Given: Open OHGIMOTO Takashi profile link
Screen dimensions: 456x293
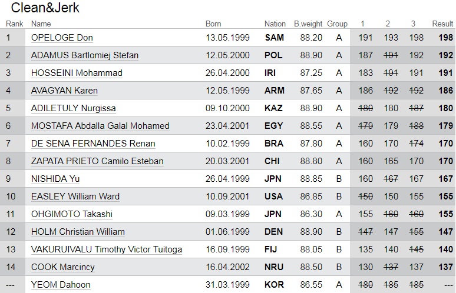Looking at the screenshot, I should click(72, 214).
